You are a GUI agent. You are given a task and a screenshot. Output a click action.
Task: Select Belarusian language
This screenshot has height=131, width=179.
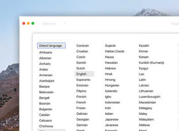pos(46,92)
